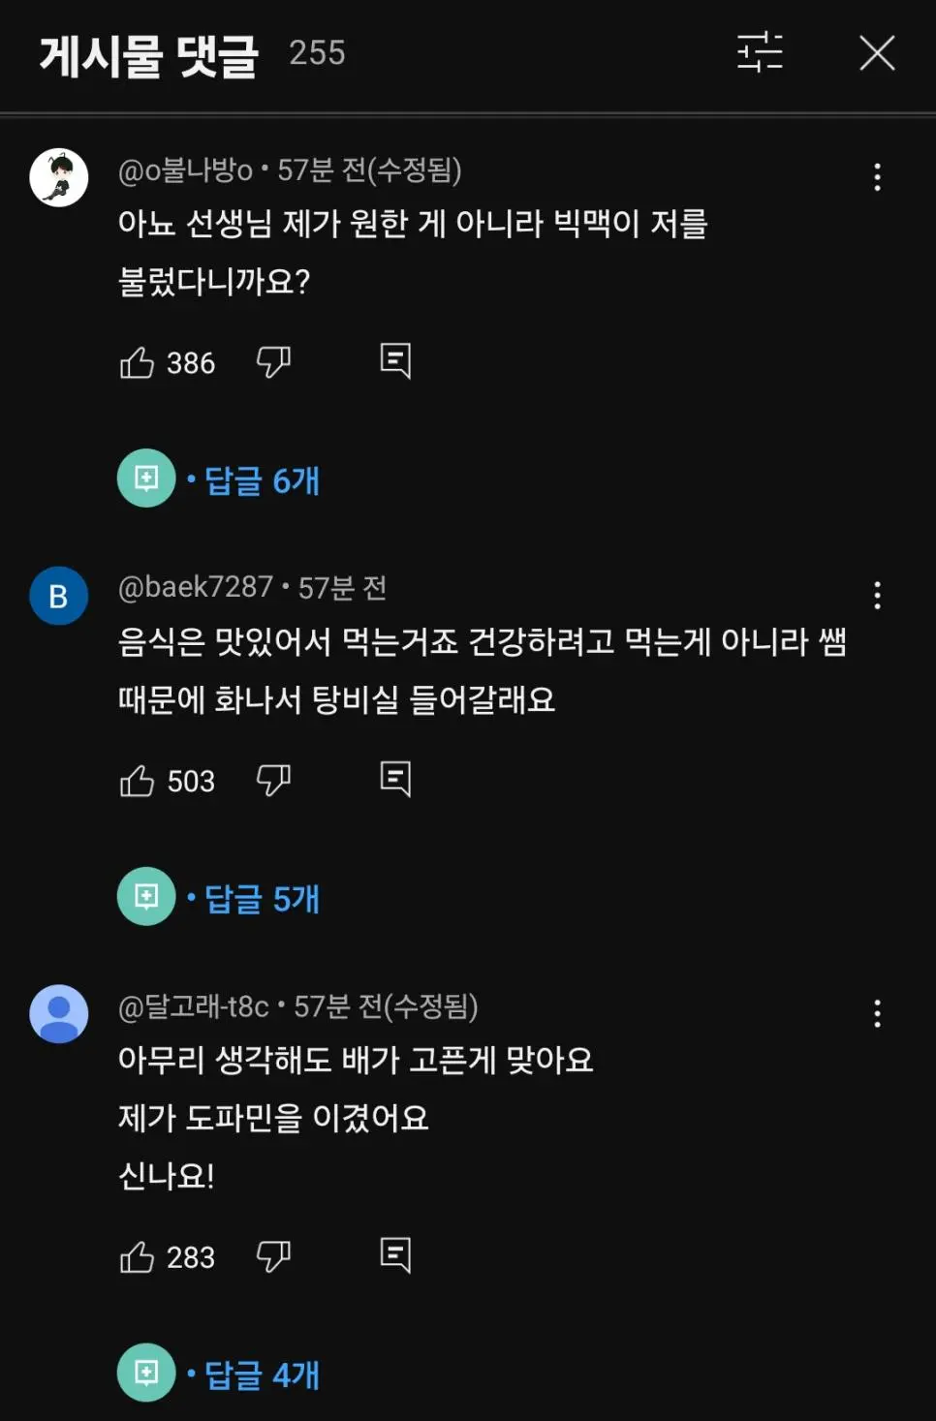The image size is (936, 1421).
Task: Open @o불나방o's profile avatar
Action: tap(59, 178)
